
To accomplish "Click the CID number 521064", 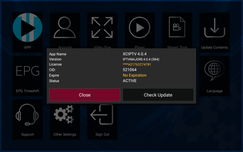I will pos(129,70).
